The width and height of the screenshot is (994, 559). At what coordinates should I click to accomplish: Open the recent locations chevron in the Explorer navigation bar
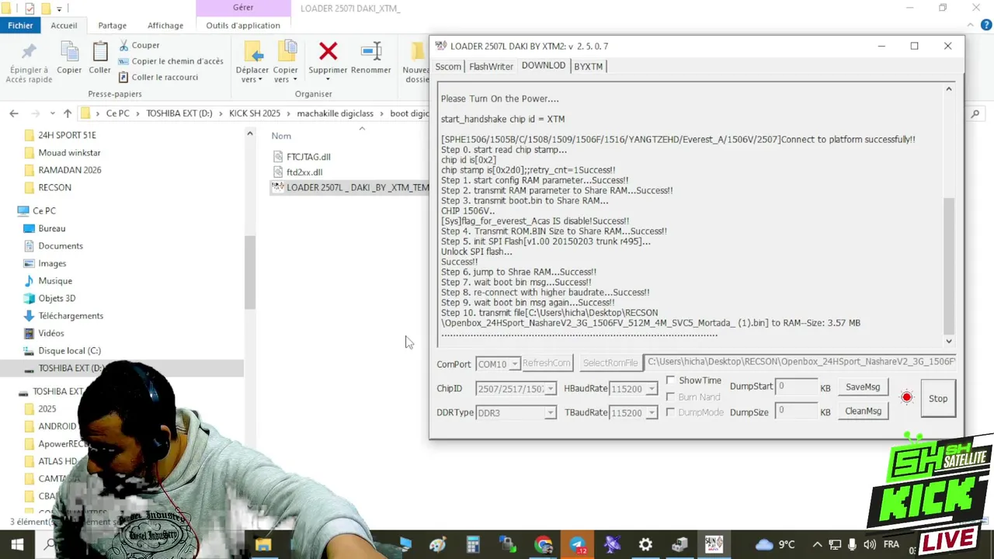point(52,113)
